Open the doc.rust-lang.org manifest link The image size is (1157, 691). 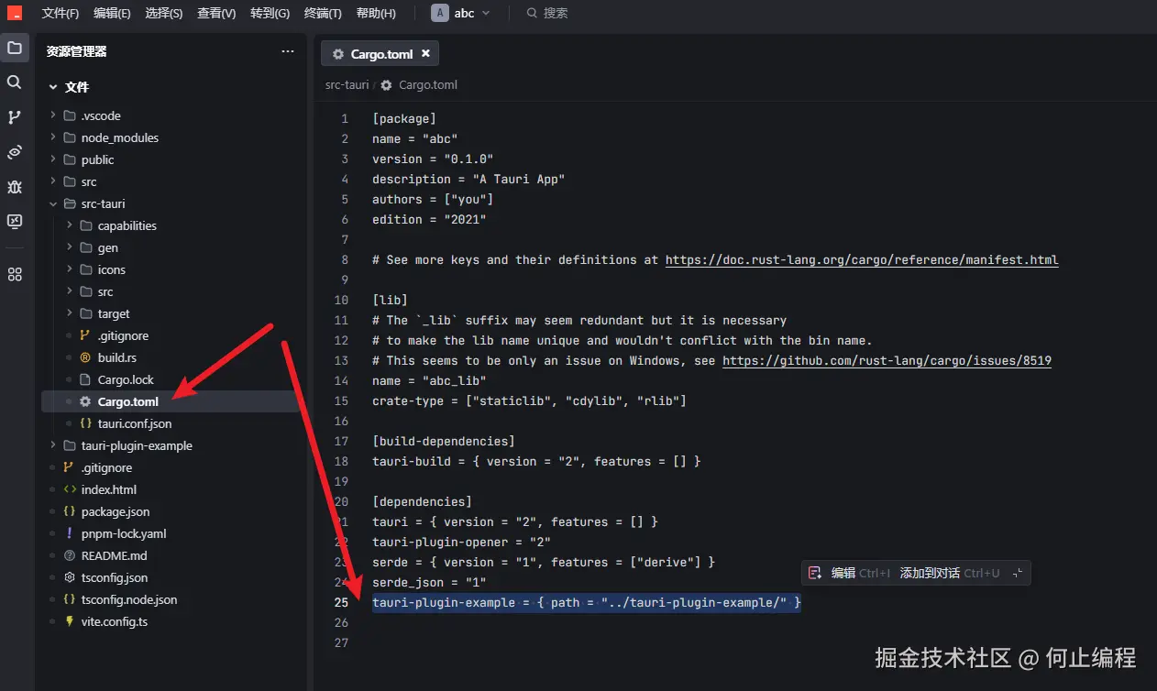coord(862,259)
